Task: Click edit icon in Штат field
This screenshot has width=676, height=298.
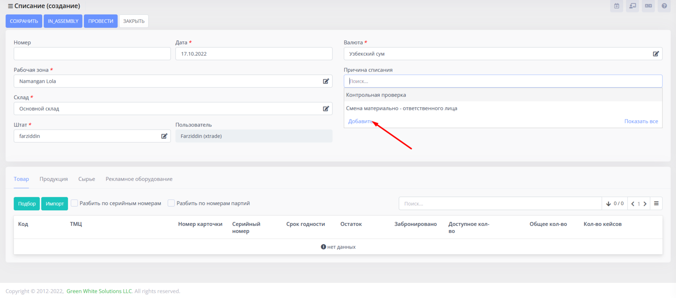Action: point(164,136)
